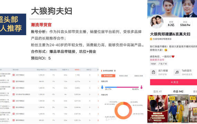Click the 24-30 donut chart label

click(138, 114)
